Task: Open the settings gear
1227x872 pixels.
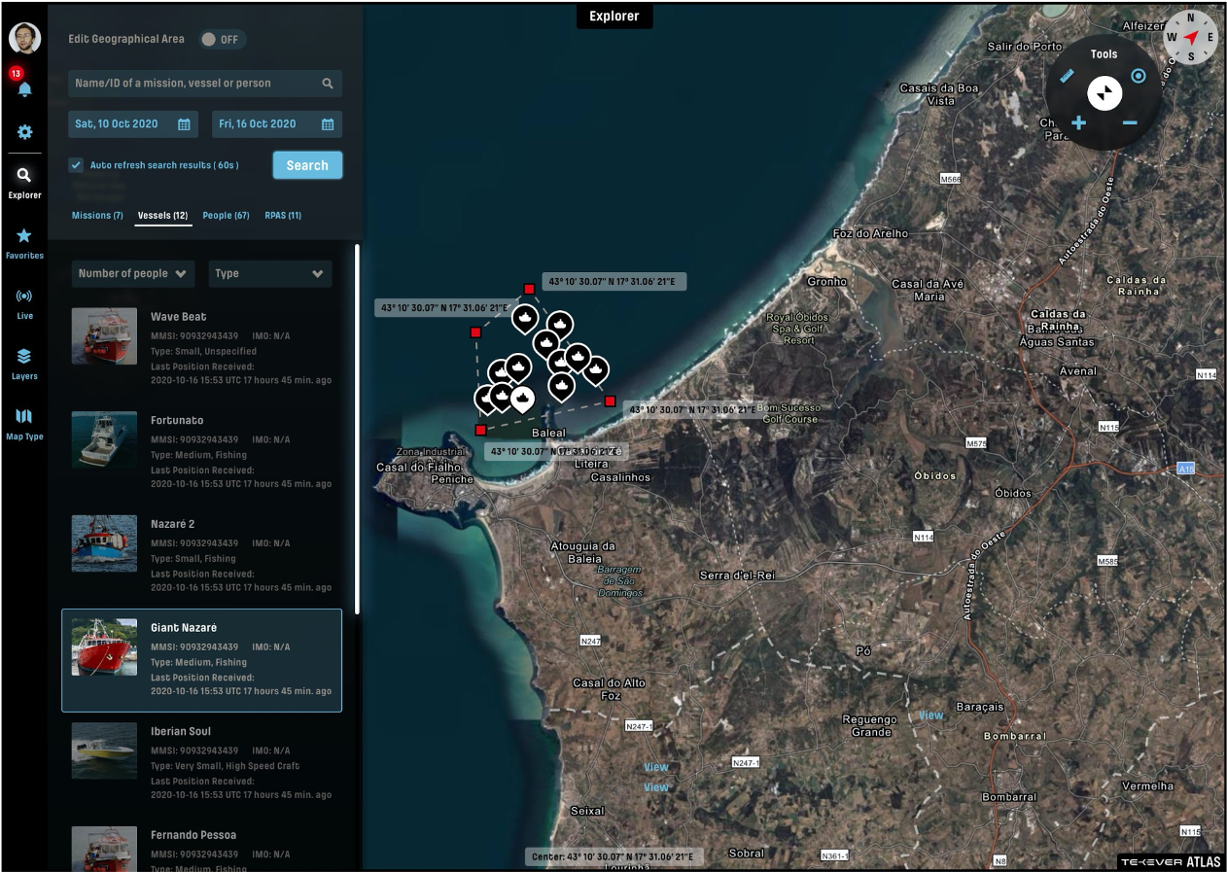Action: tap(24, 131)
